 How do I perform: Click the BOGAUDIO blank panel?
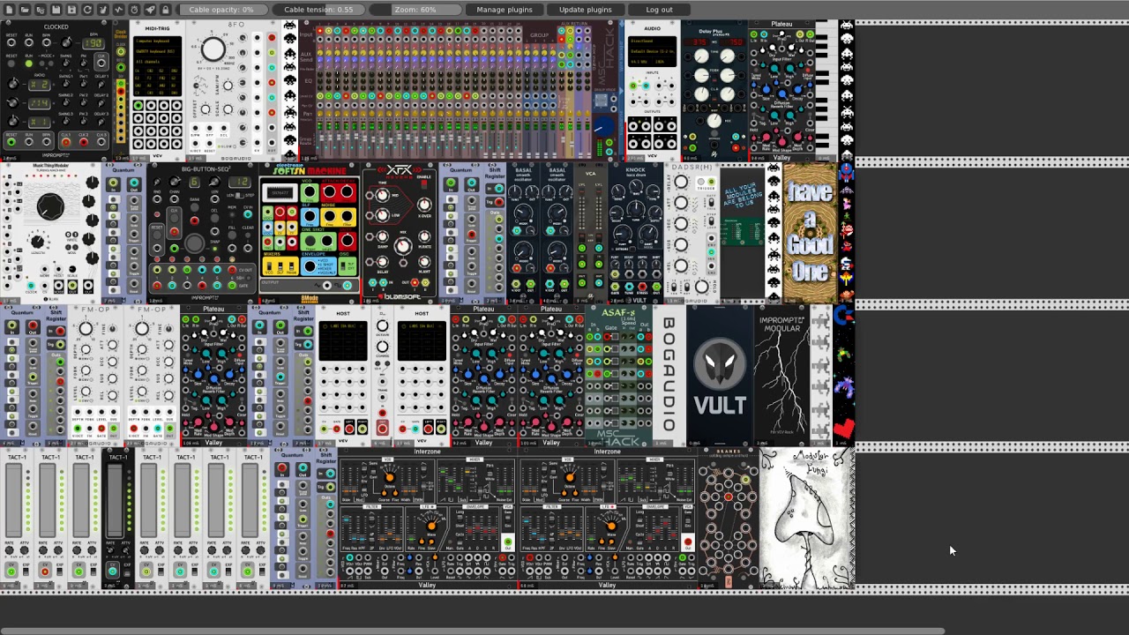(x=668, y=375)
